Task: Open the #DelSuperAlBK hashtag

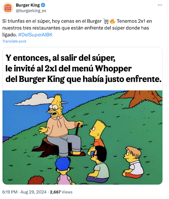Action: 35,35
